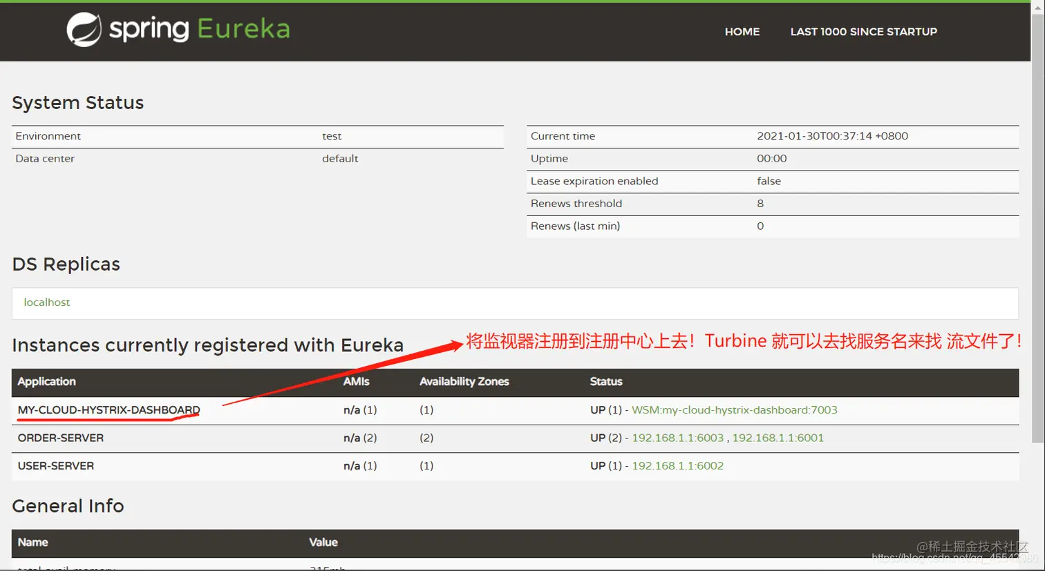1045x571 pixels.
Task: Click the Application column header
Action: pyautogui.click(x=46, y=382)
